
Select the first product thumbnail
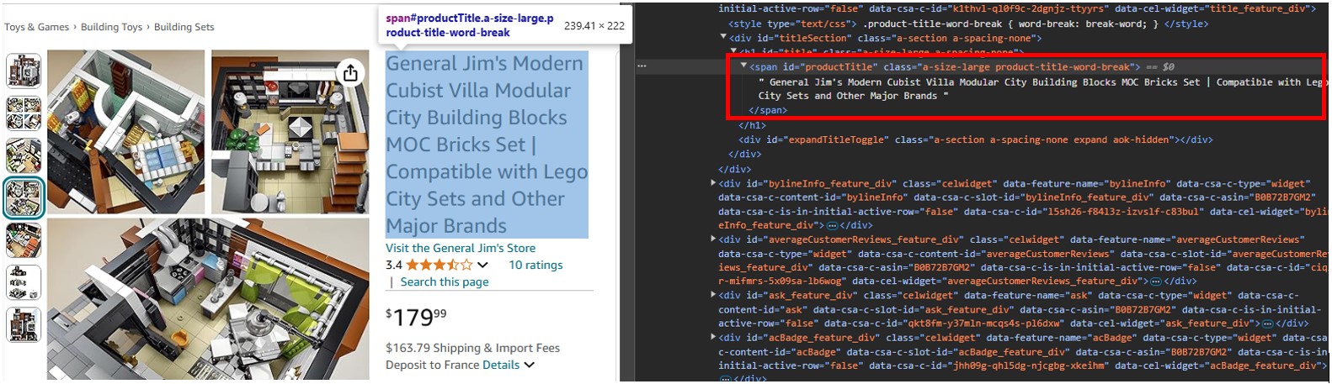(24, 71)
